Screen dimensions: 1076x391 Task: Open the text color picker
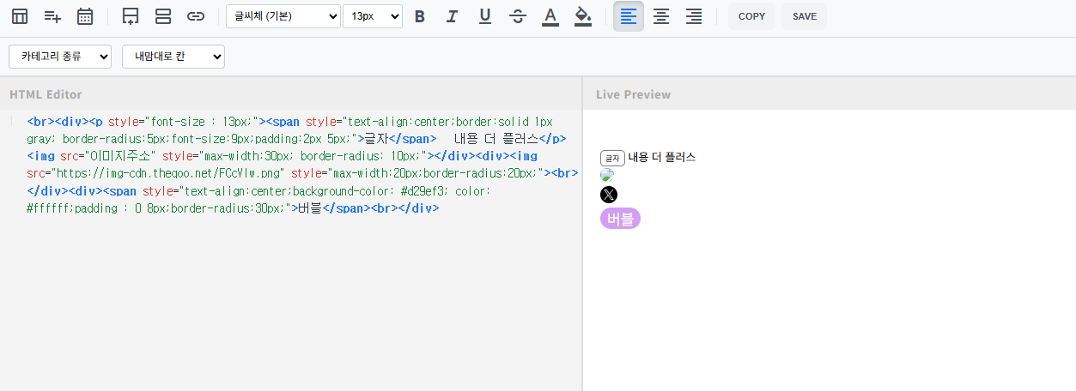coord(550,16)
